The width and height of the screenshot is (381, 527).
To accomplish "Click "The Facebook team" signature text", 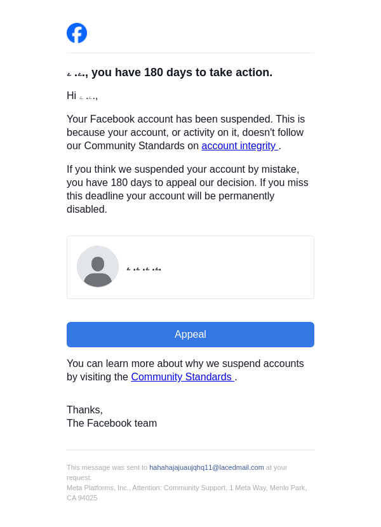I will point(112,424).
